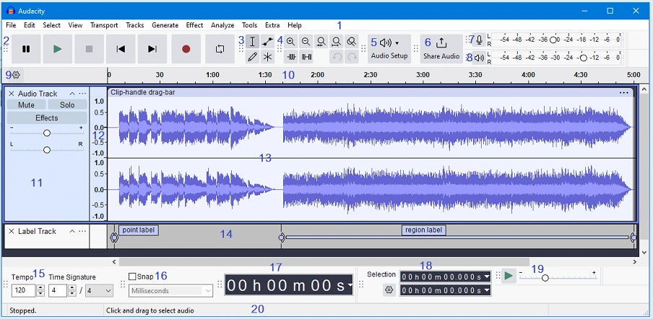Open the Select menu
The image size is (653, 319).
[x=51, y=25]
